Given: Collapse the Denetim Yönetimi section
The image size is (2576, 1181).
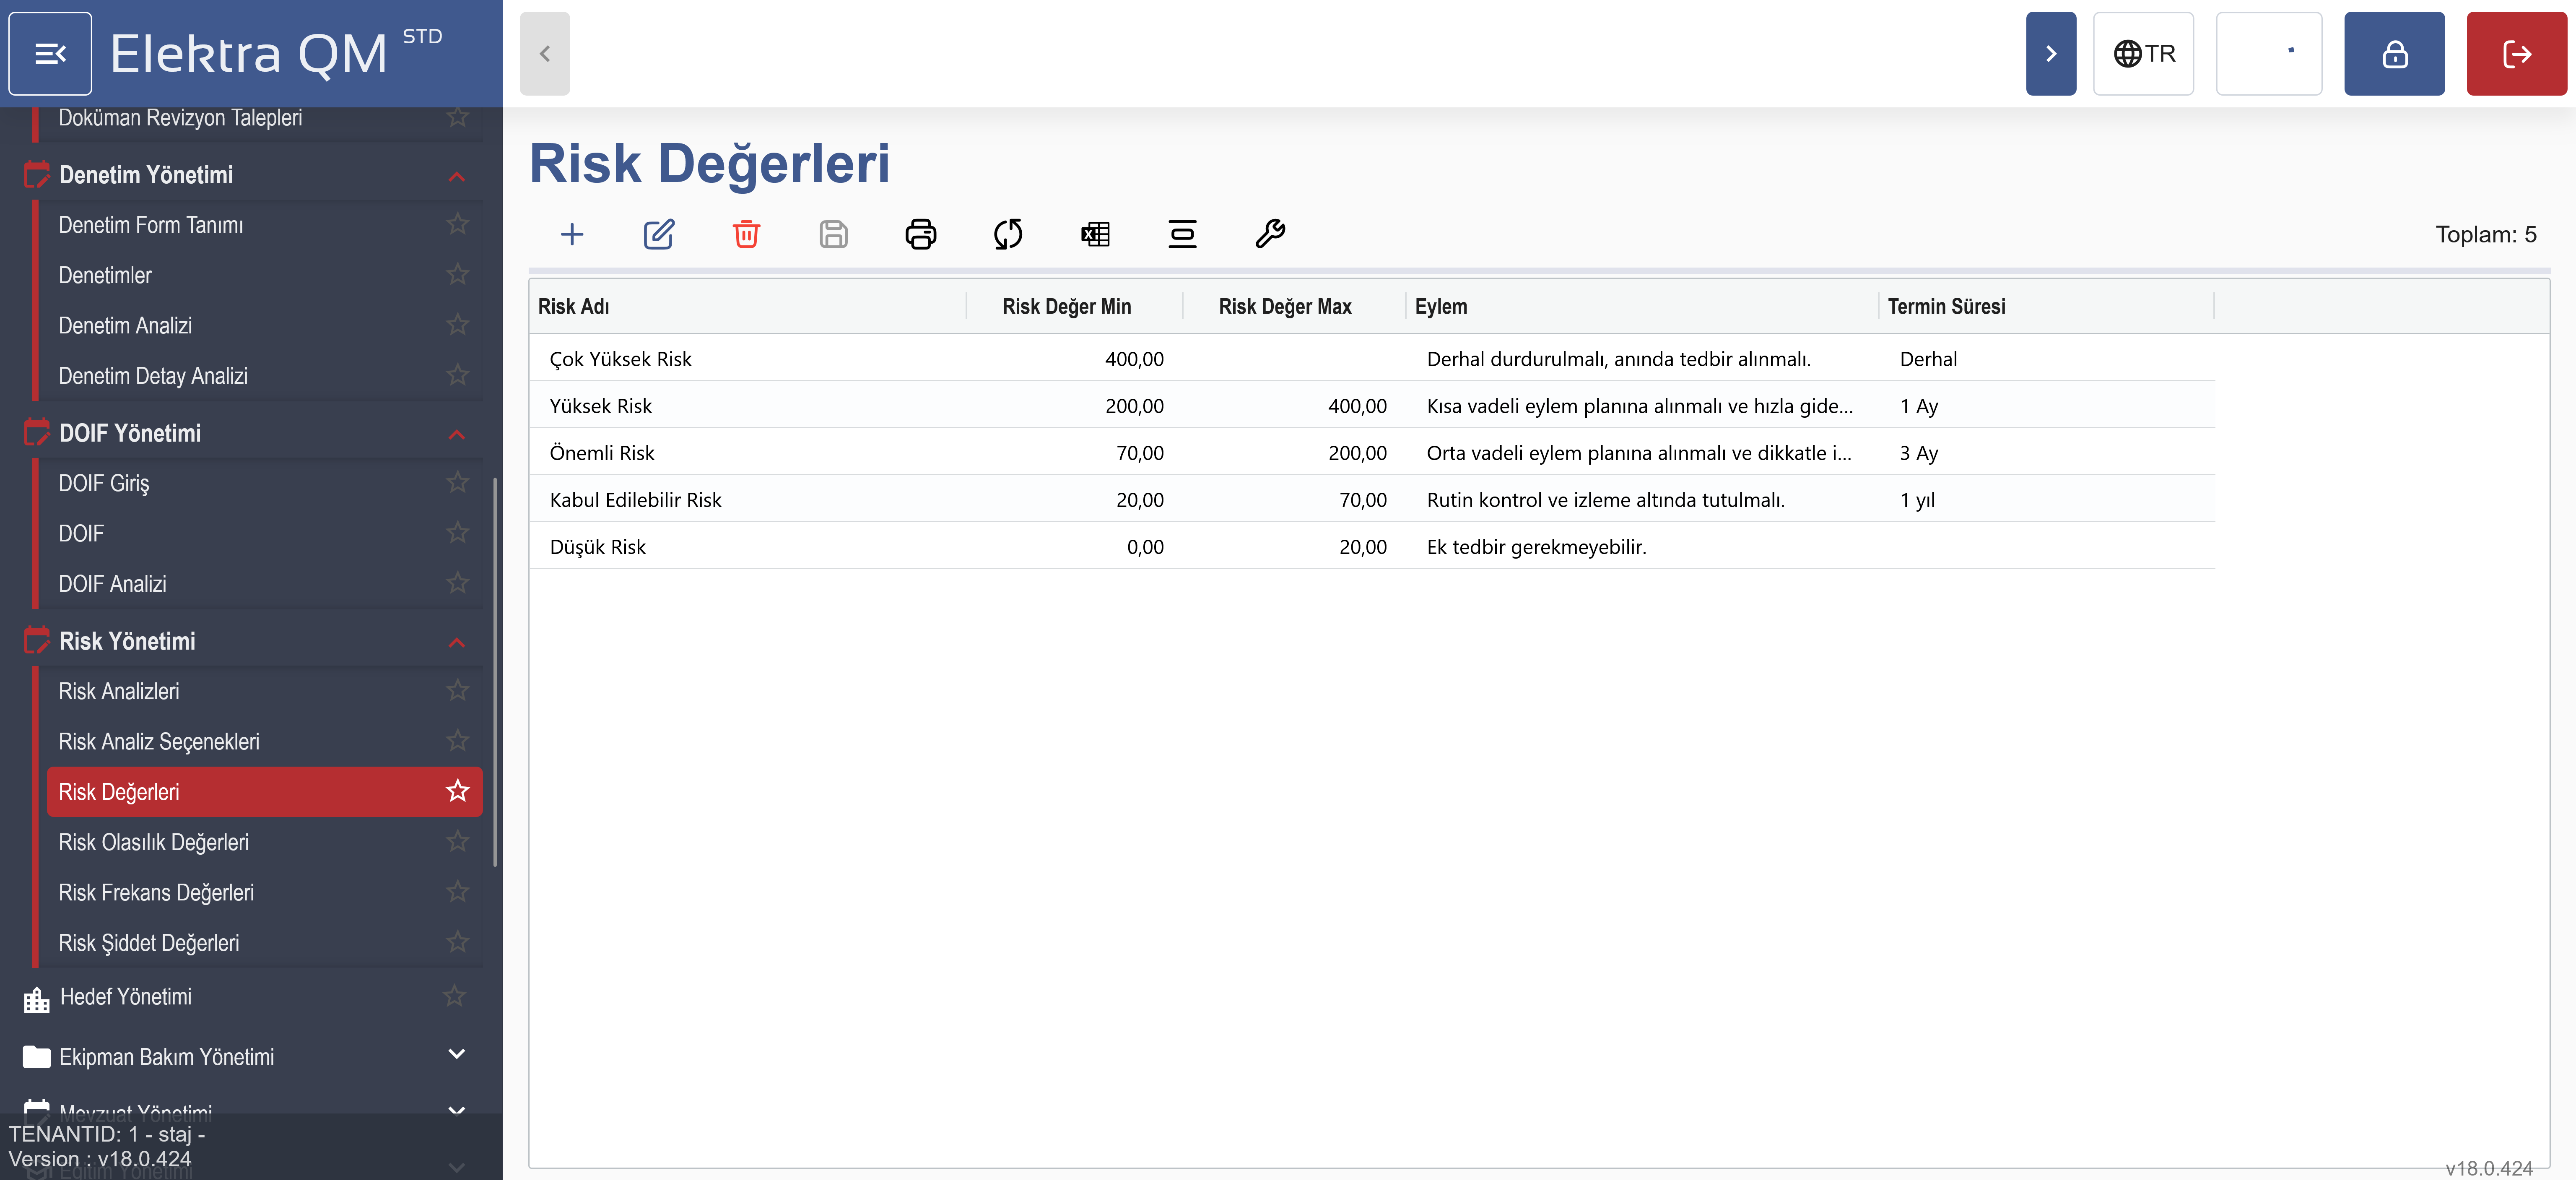Looking at the screenshot, I should pos(456,176).
